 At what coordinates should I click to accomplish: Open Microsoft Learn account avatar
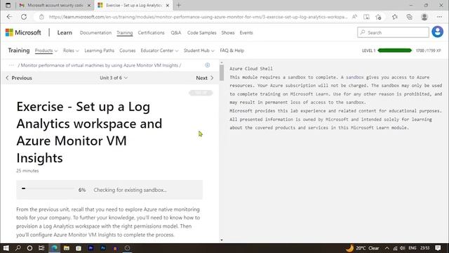[x=437, y=32]
